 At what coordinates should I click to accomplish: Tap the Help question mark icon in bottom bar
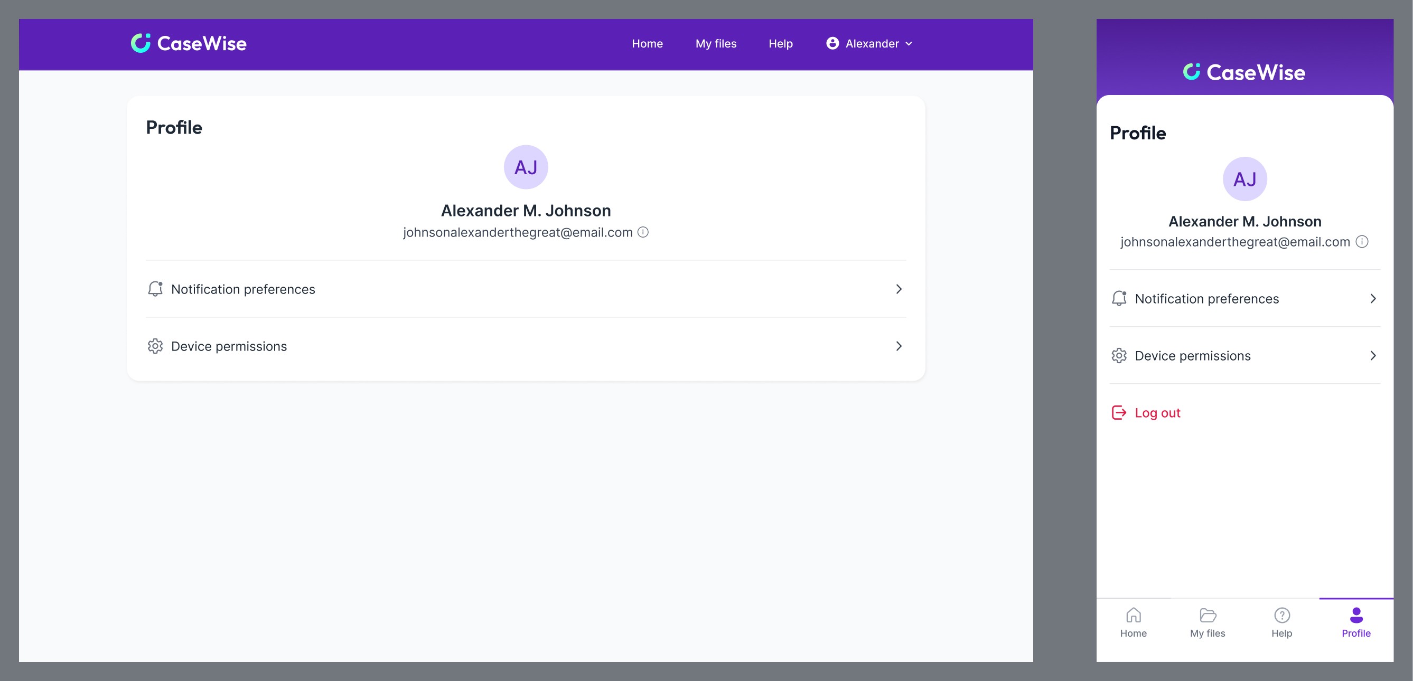[1282, 615]
